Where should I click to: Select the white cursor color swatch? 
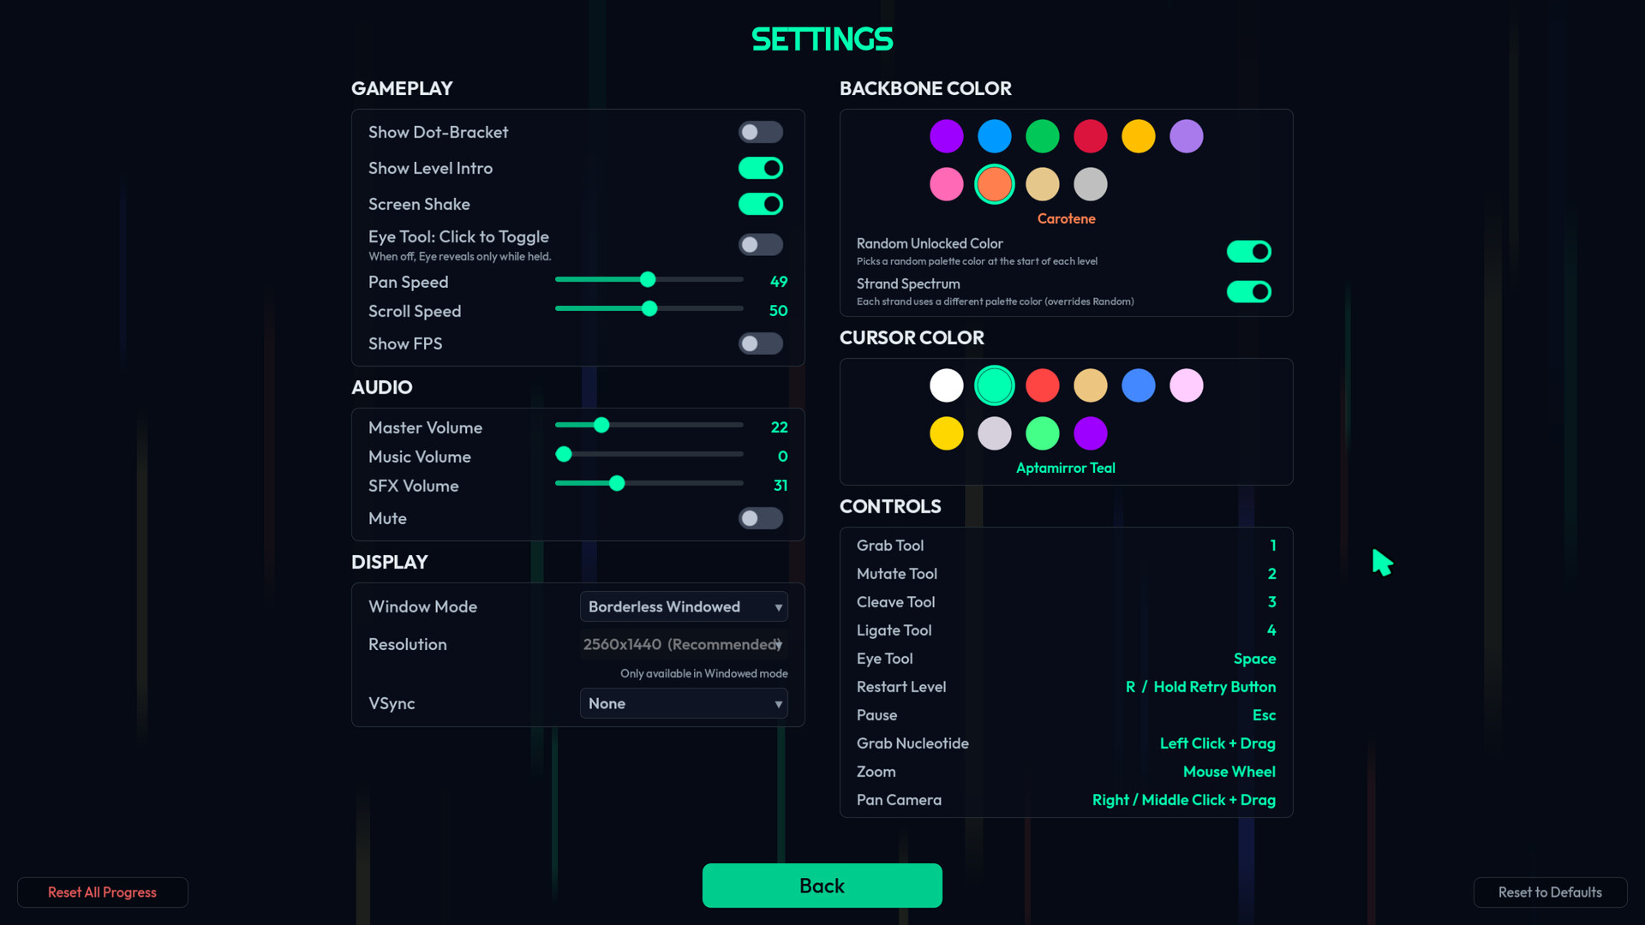[947, 385]
